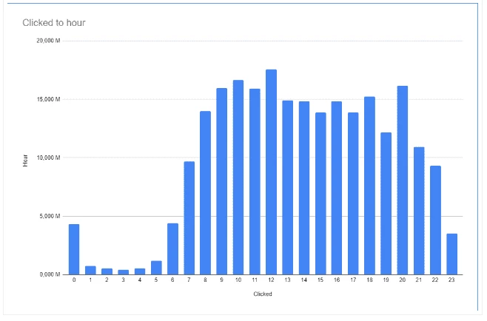This screenshot has height=321, width=487.
Task: Select the tallest bar at hour 12
Action: tap(271, 172)
